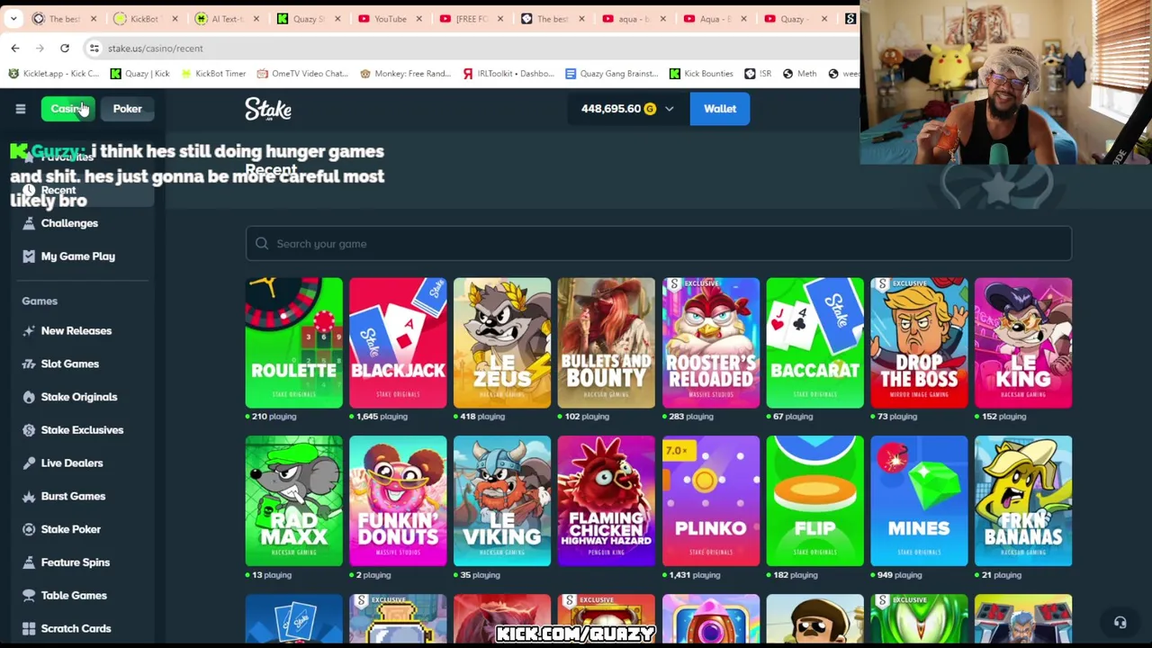1152x648 pixels.
Task: Open the currency dropdown next to balance
Action: (x=669, y=109)
